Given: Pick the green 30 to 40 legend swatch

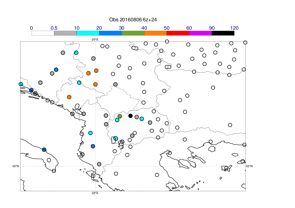Looking at the screenshot, I should point(133,33).
